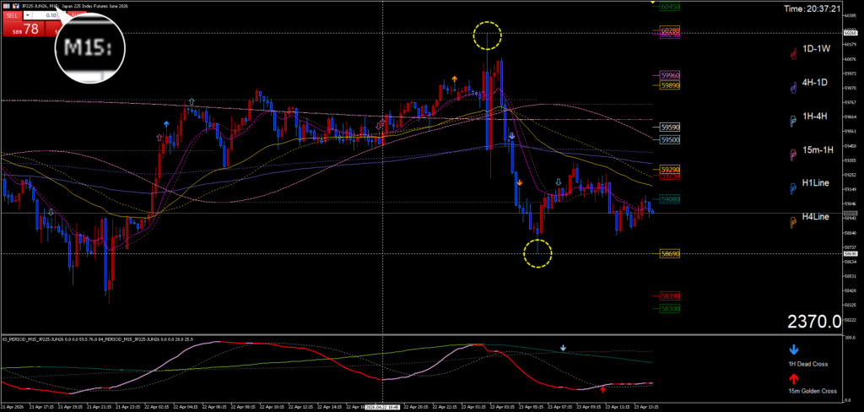The width and height of the screenshot is (864, 412).
Task: Click the upper yellow dashed circle marker
Action: click(487, 36)
